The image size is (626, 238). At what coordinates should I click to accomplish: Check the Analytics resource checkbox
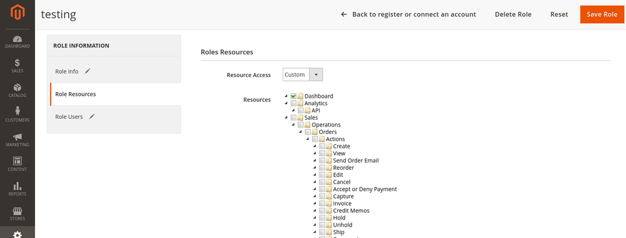tap(293, 103)
